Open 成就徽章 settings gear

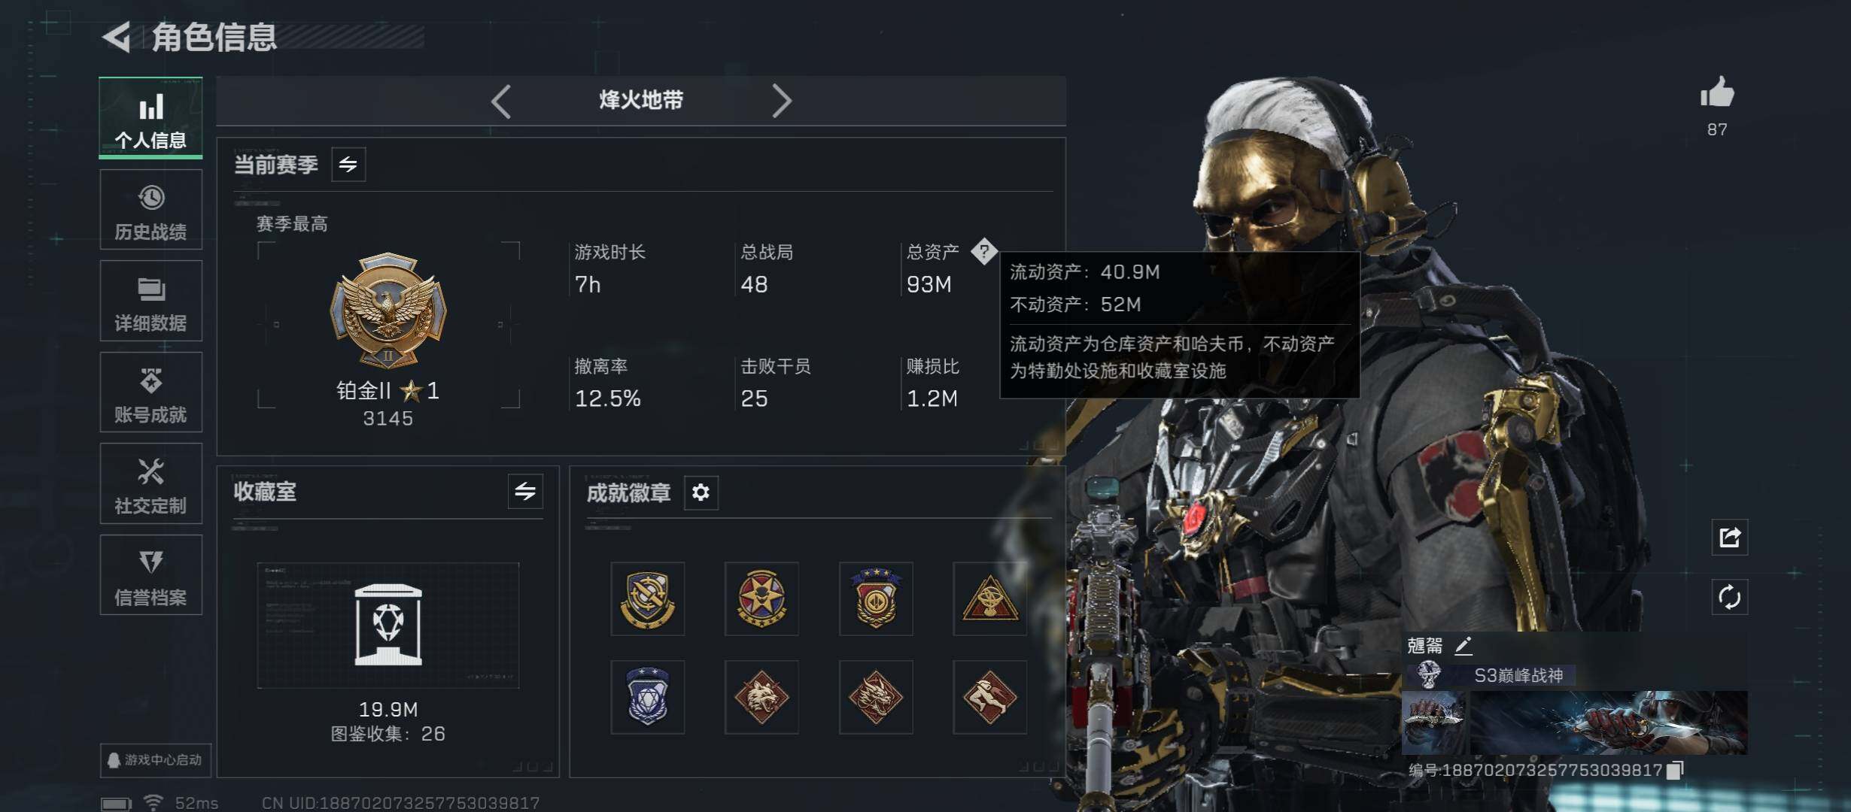point(701,492)
